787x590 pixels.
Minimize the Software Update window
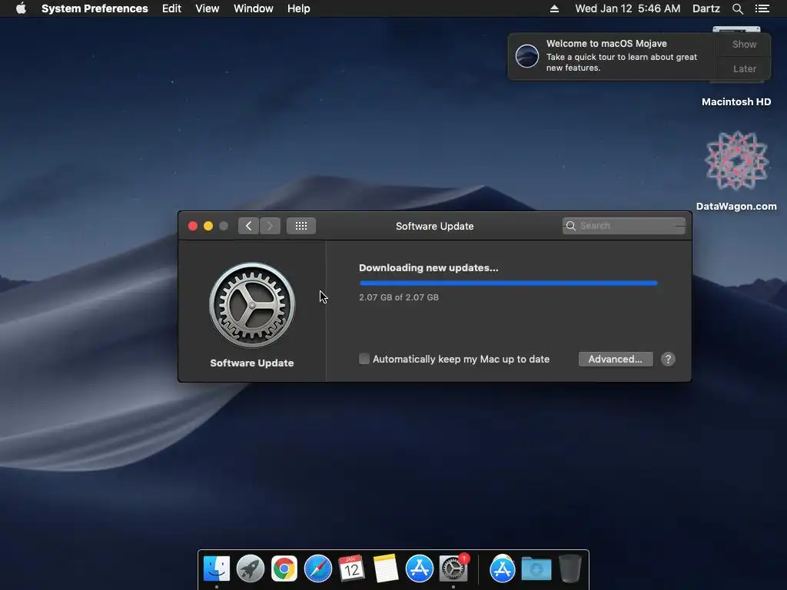[208, 226]
